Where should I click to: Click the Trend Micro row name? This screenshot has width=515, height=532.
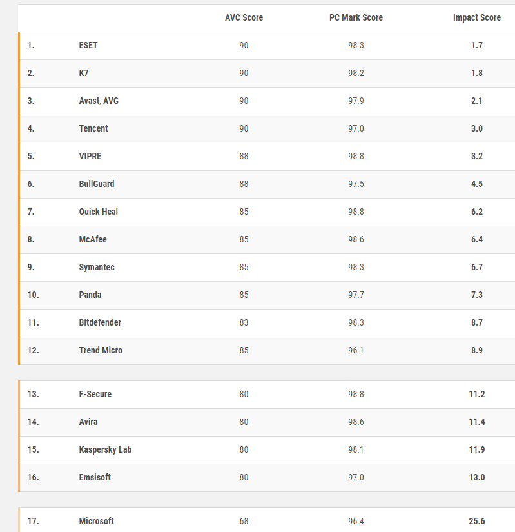101,350
